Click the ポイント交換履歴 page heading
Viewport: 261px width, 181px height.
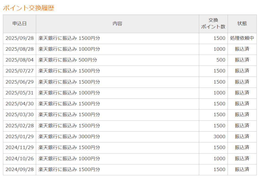point(29,8)
